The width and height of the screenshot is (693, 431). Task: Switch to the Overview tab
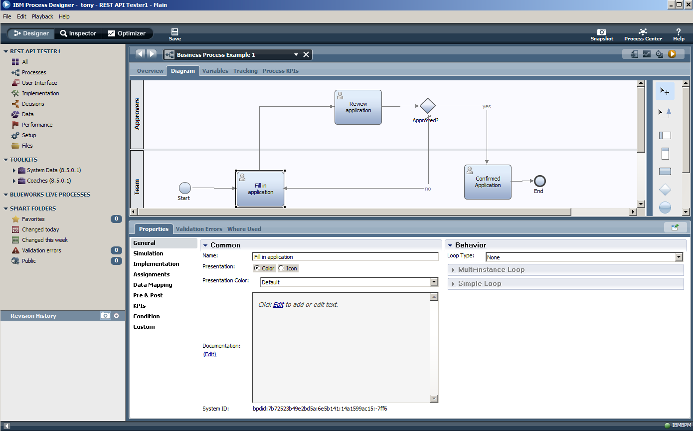150,71
